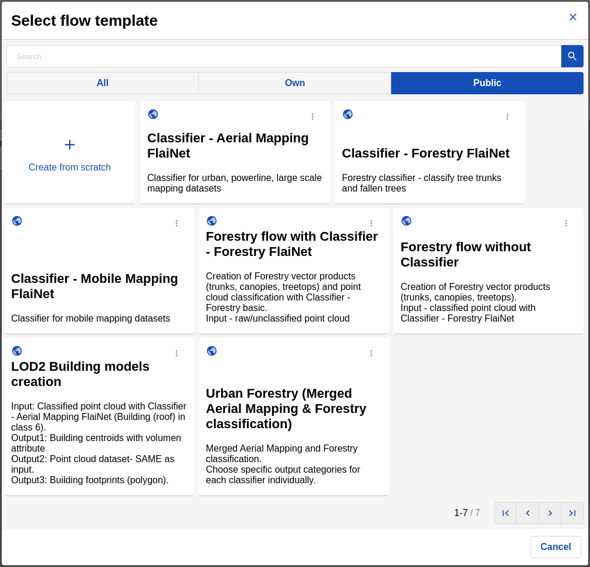The width and height of the screenshot is (590, 567).
Task: Click 'Classifier for mobile mapping datasets' description
Action: coord(90,318)
